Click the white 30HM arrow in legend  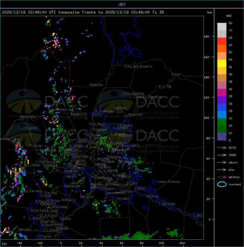click(x=222, y=155)
